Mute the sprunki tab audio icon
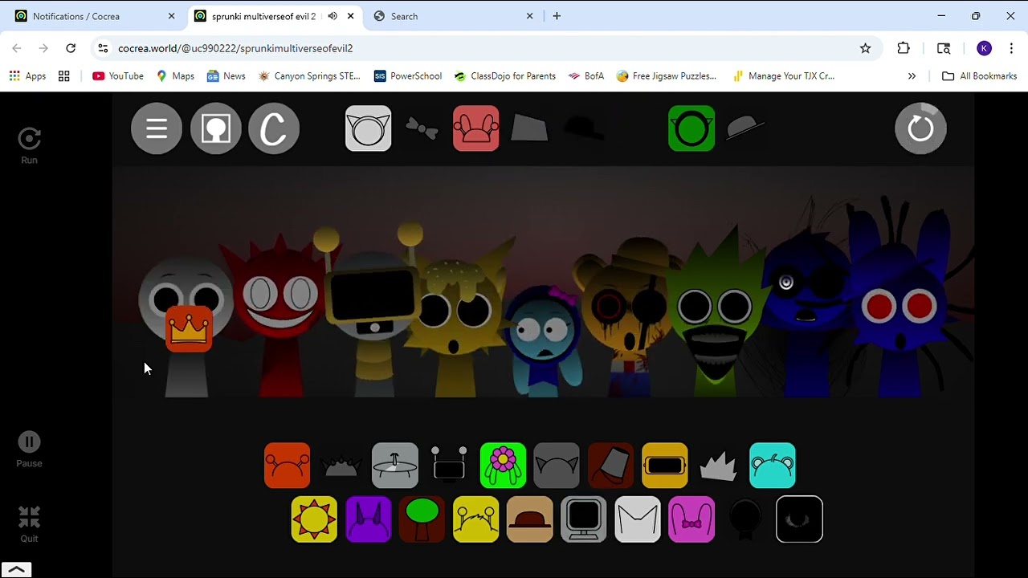The height and width of the screenshot is (578, 1028). [x=332, y=16]
